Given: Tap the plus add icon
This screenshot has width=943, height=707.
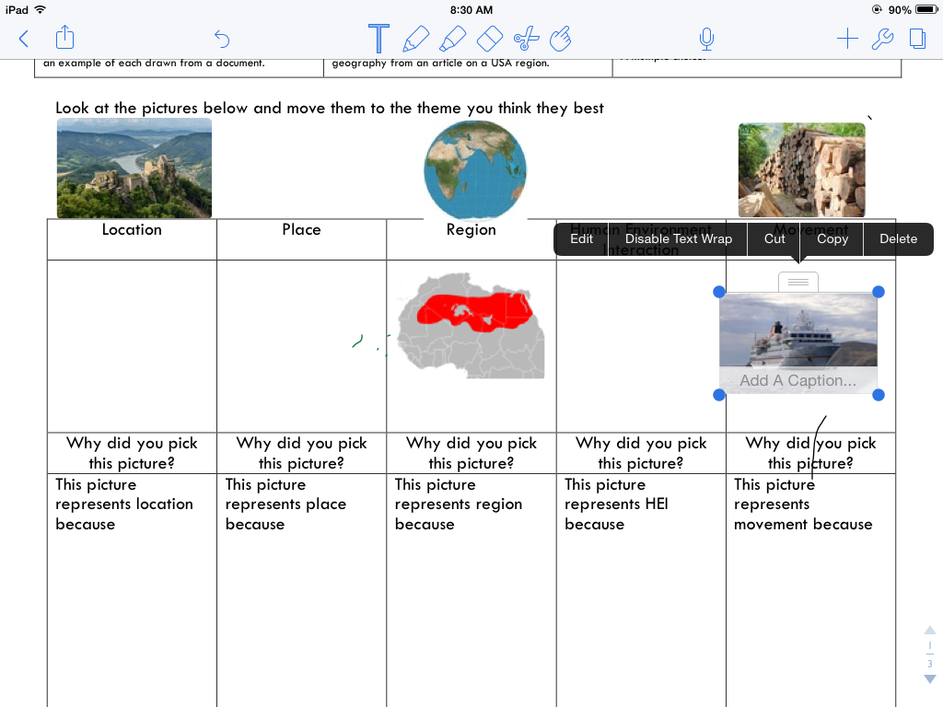Looking at the screenshot, I should [847, 39].
